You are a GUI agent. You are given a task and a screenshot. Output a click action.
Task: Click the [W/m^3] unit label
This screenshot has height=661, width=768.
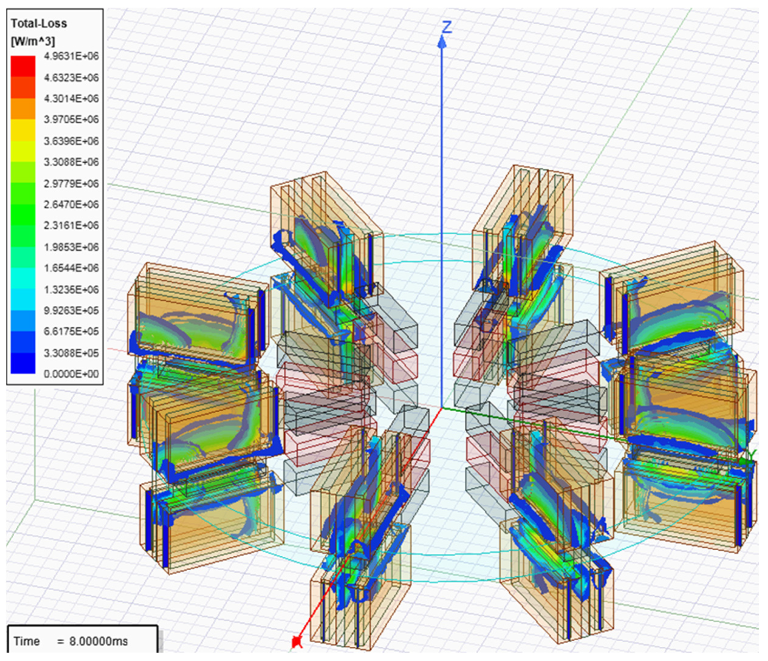coord(33,41)
